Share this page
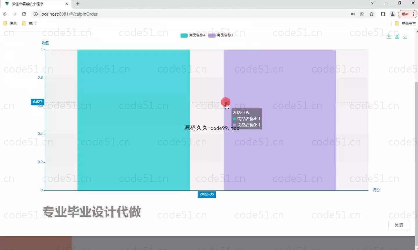Viewport: 418px width, 250px height. click(362, 14)
